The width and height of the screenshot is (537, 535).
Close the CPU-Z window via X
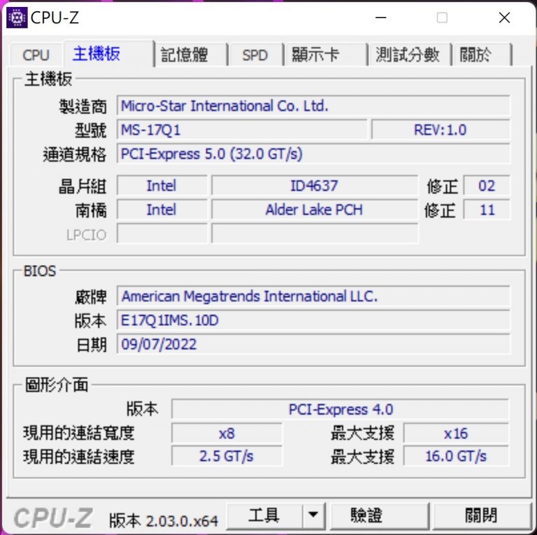pyautogui.click(x=504, y=17)
